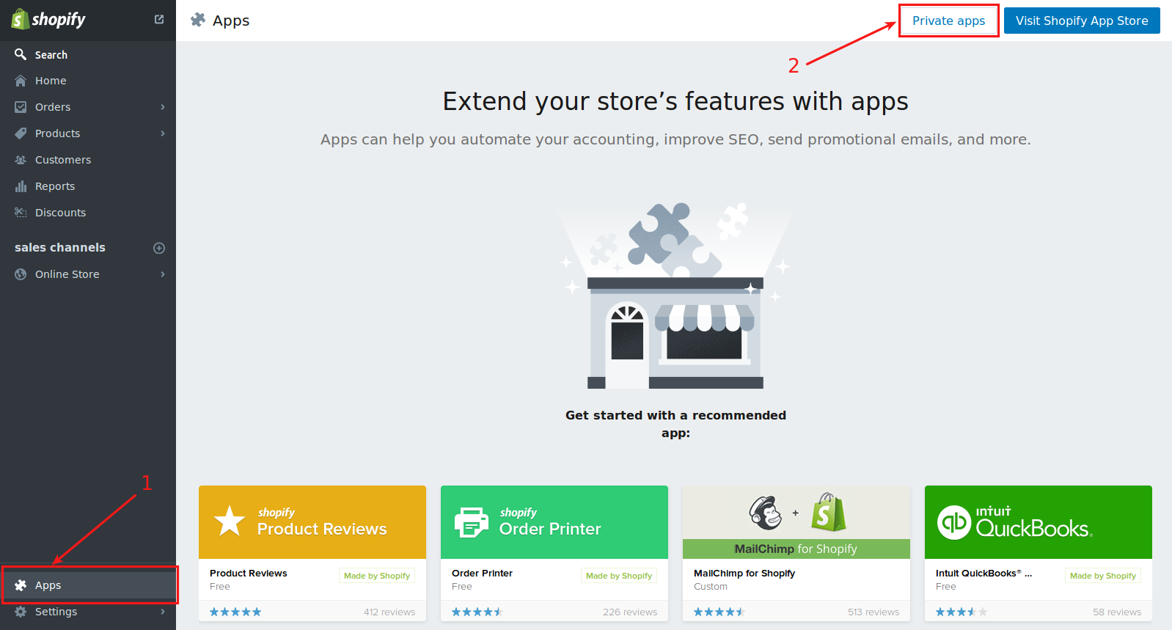Click the Customers people icon
Screen dimensions: 1172x630
(21, 160)
